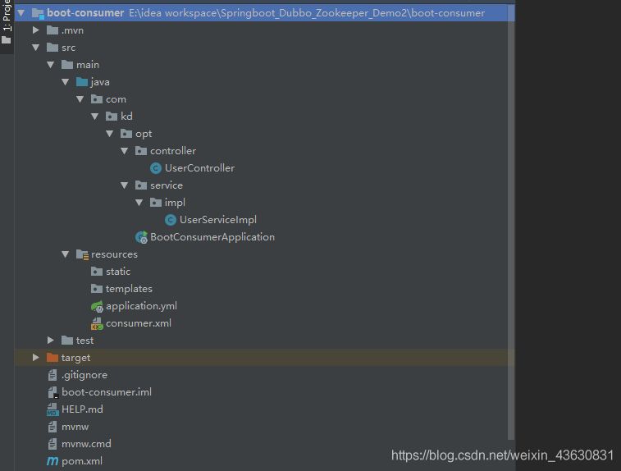The height and width of the screenshot is (471, 621).
Task: Select the UserController class name
Action: [199, 168]
